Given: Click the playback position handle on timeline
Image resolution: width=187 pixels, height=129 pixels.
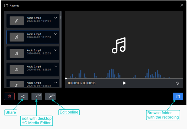Looking at the screenshot, I should point(66,78).
